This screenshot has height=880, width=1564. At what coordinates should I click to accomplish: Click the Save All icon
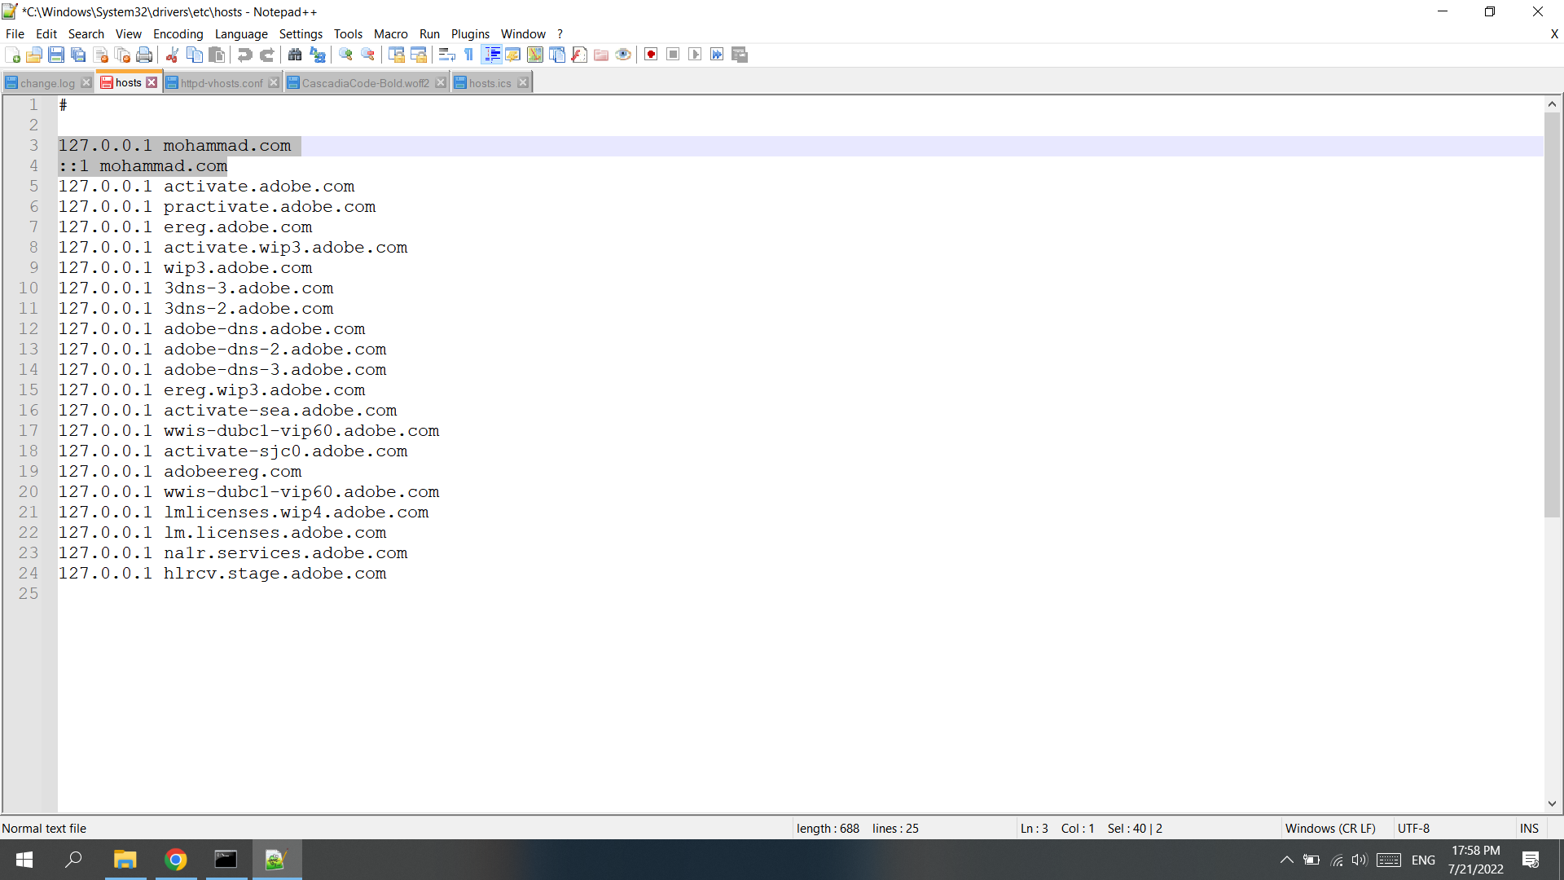(x=78, y=55)
